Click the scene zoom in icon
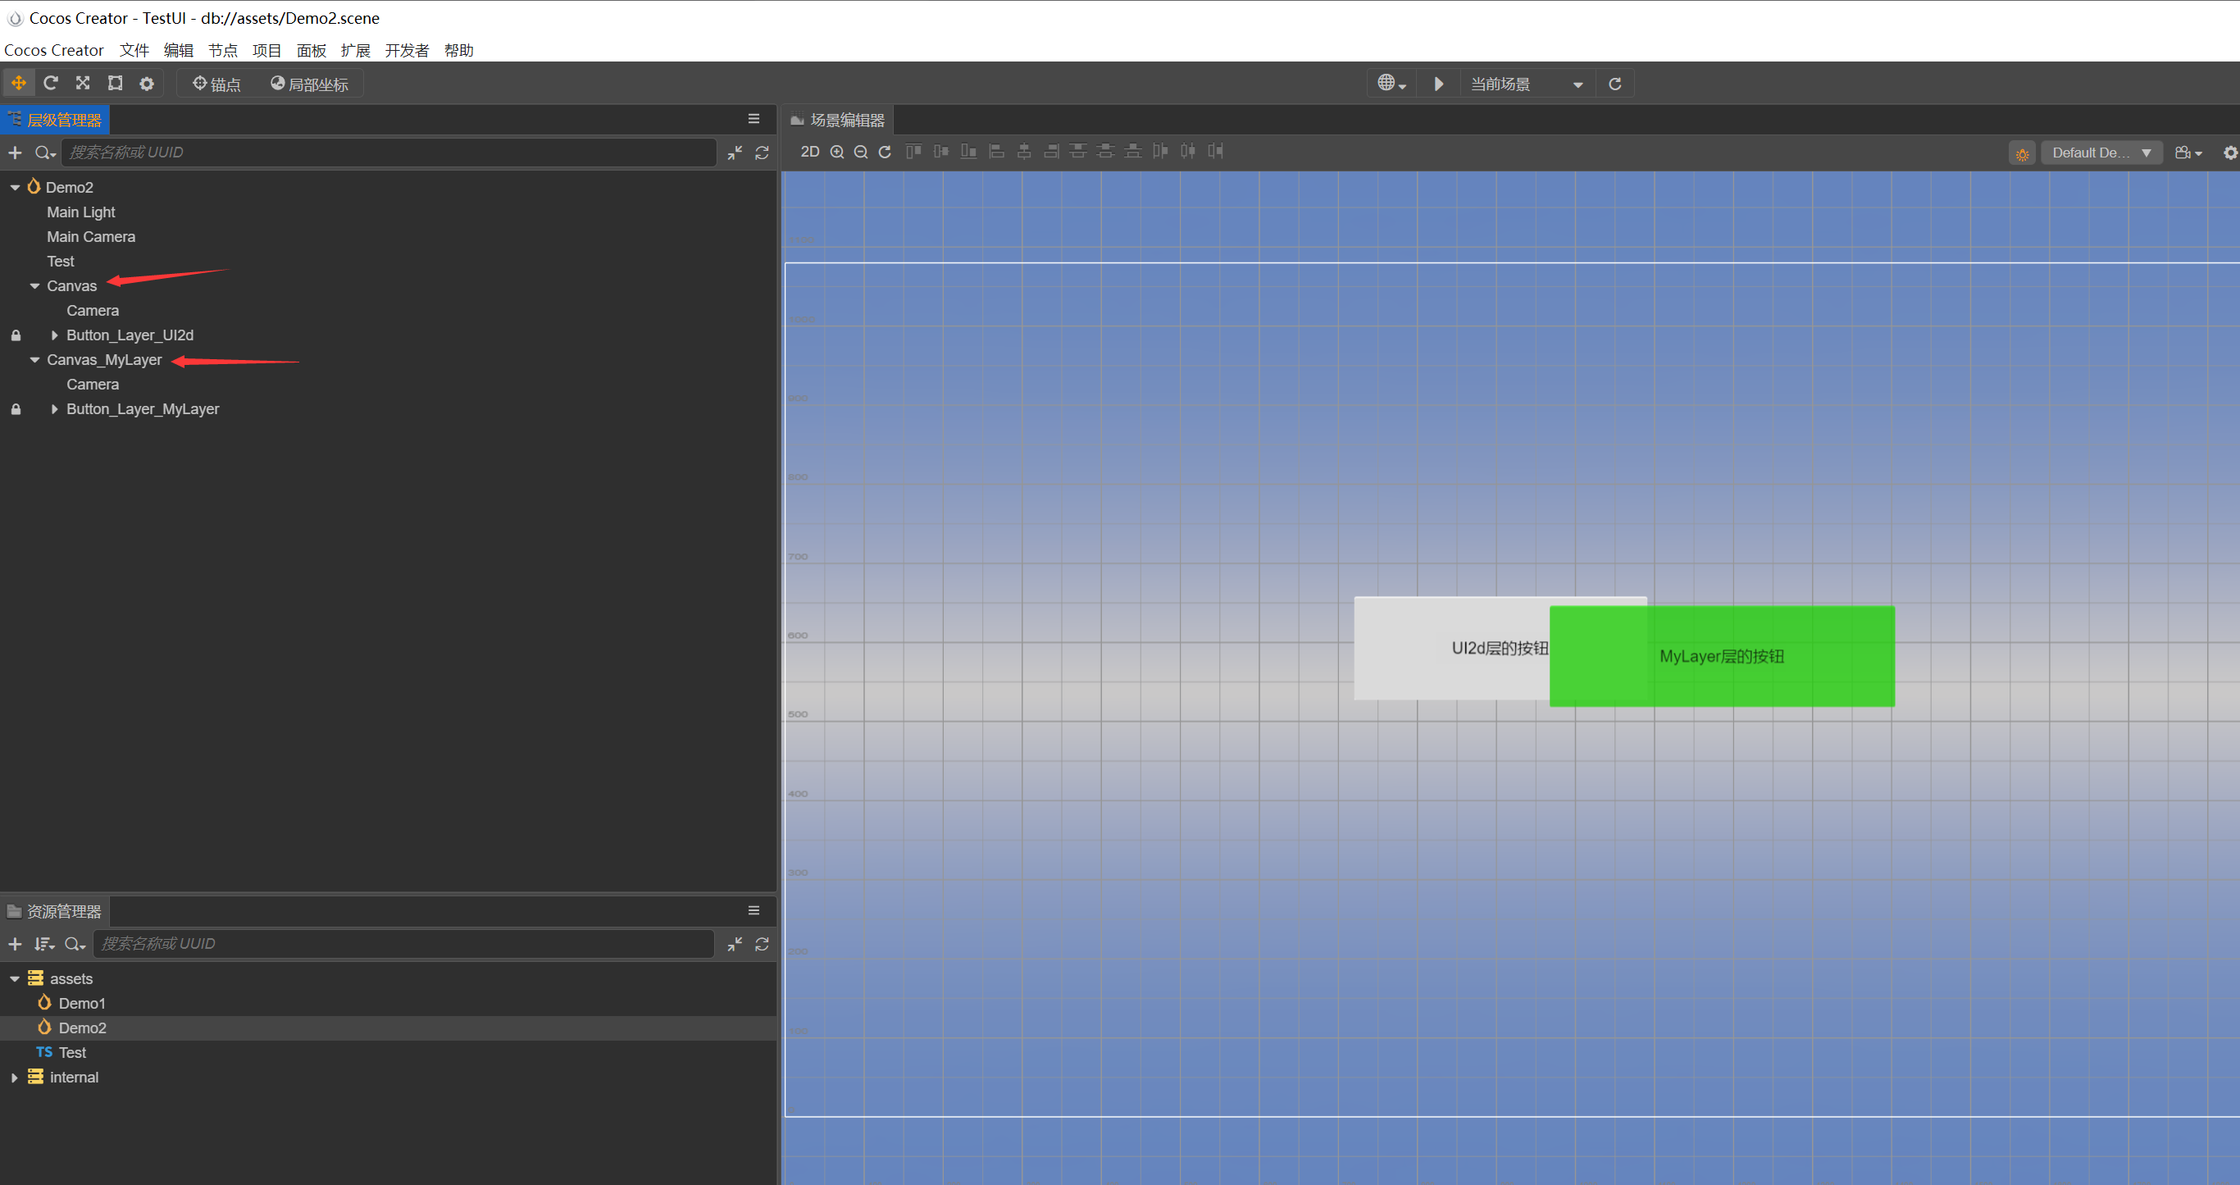 pyautogui.click(x=836, y=153)
